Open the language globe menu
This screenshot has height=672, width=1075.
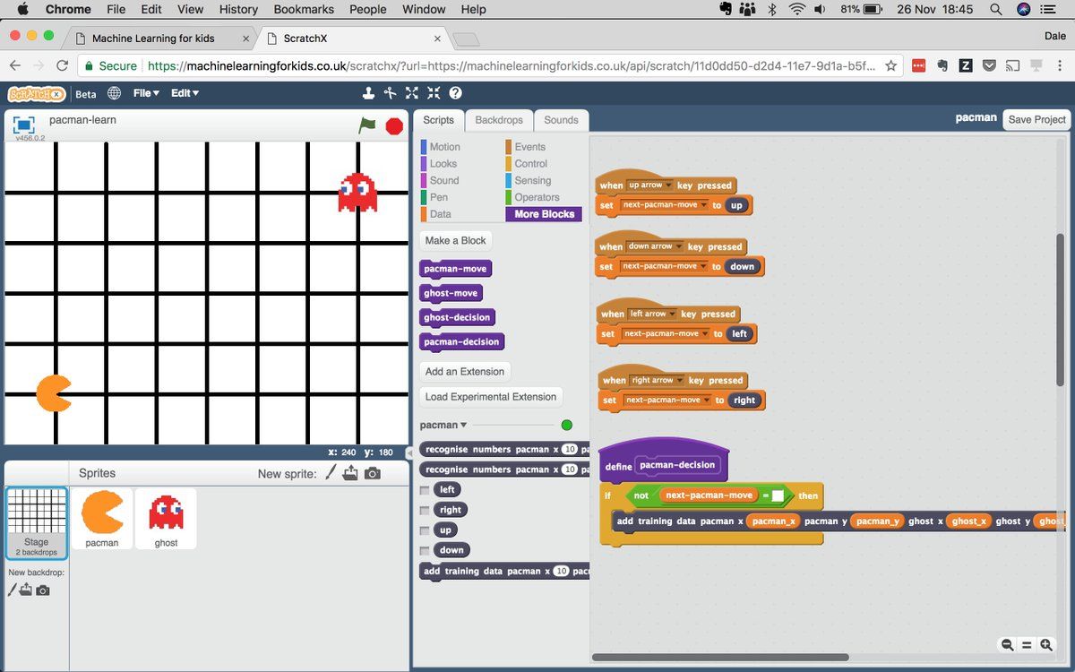point(115,93)
